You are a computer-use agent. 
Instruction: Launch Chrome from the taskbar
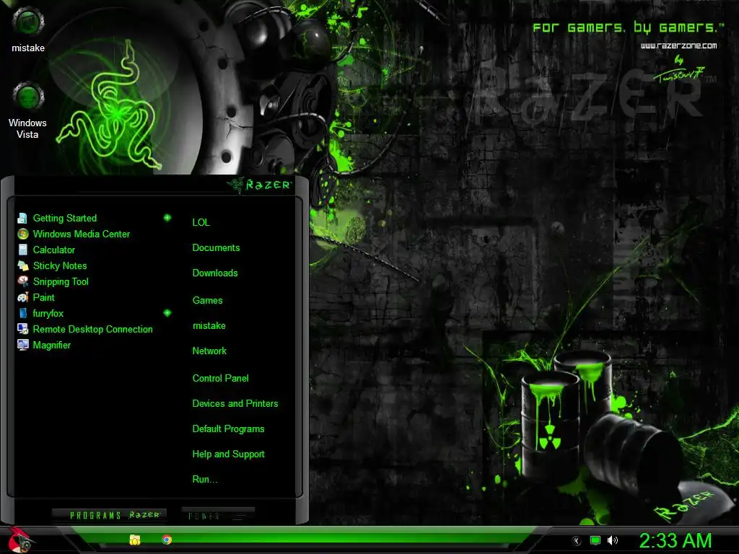(167, 540)
